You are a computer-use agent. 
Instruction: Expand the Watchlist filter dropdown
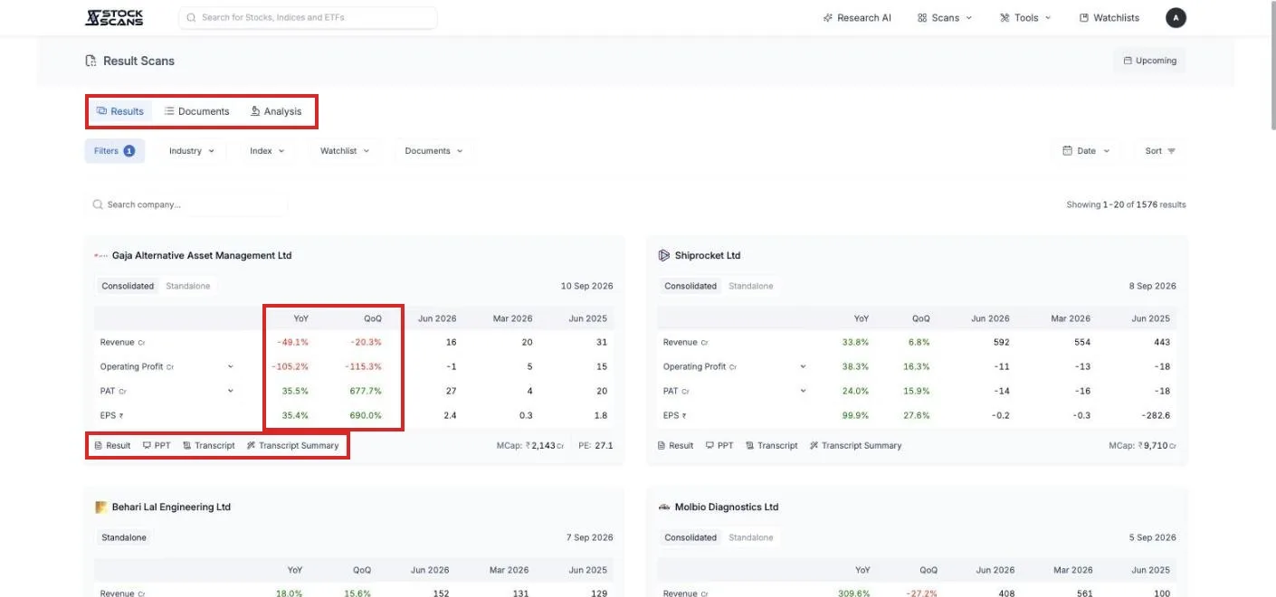(x=345, y=151)
